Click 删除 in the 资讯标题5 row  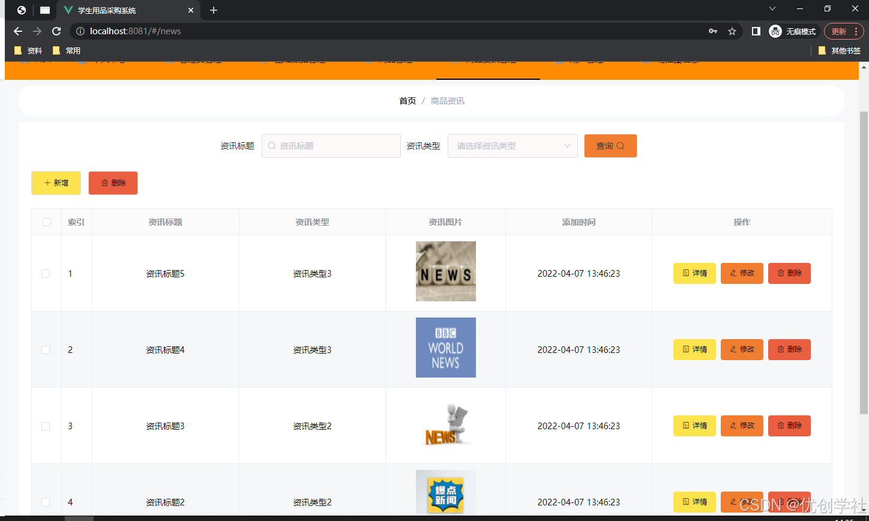point(789,273)
